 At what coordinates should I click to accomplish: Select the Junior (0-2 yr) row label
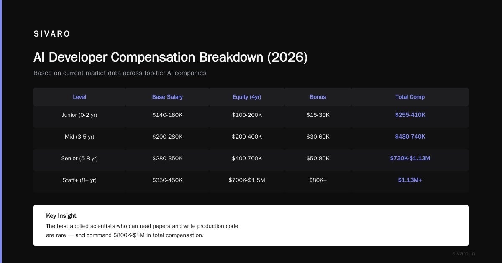pos(79,115)
